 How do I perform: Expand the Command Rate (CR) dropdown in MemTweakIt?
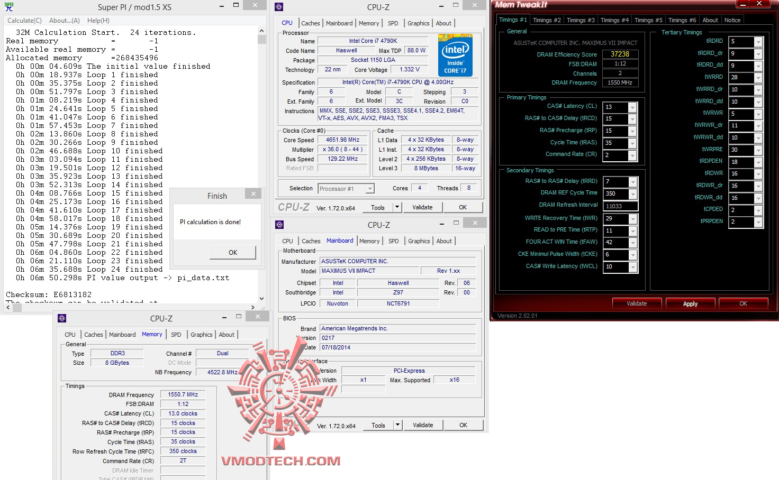[x=632, y=156]
